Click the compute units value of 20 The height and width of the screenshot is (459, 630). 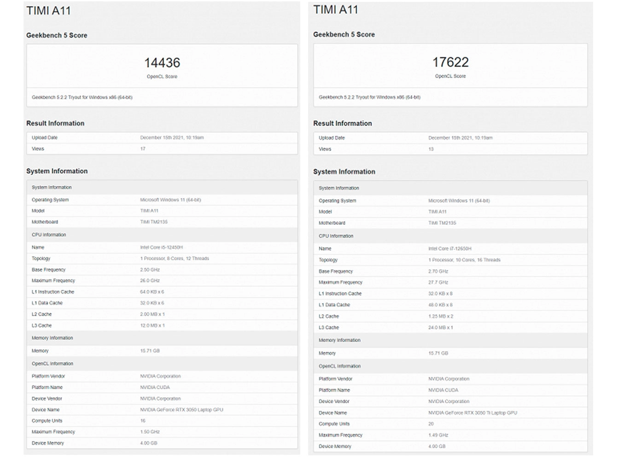pos(431,424)
